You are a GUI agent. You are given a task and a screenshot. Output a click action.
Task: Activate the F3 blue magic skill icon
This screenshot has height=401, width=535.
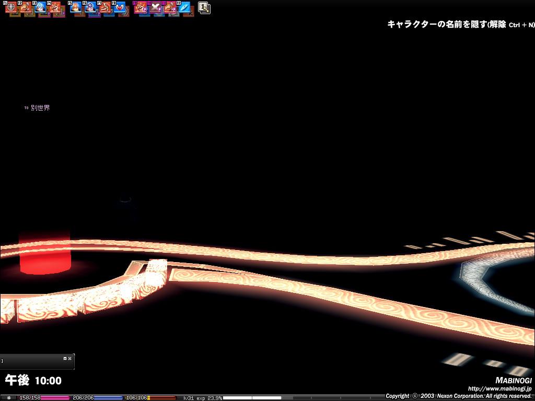pos(40,6)
